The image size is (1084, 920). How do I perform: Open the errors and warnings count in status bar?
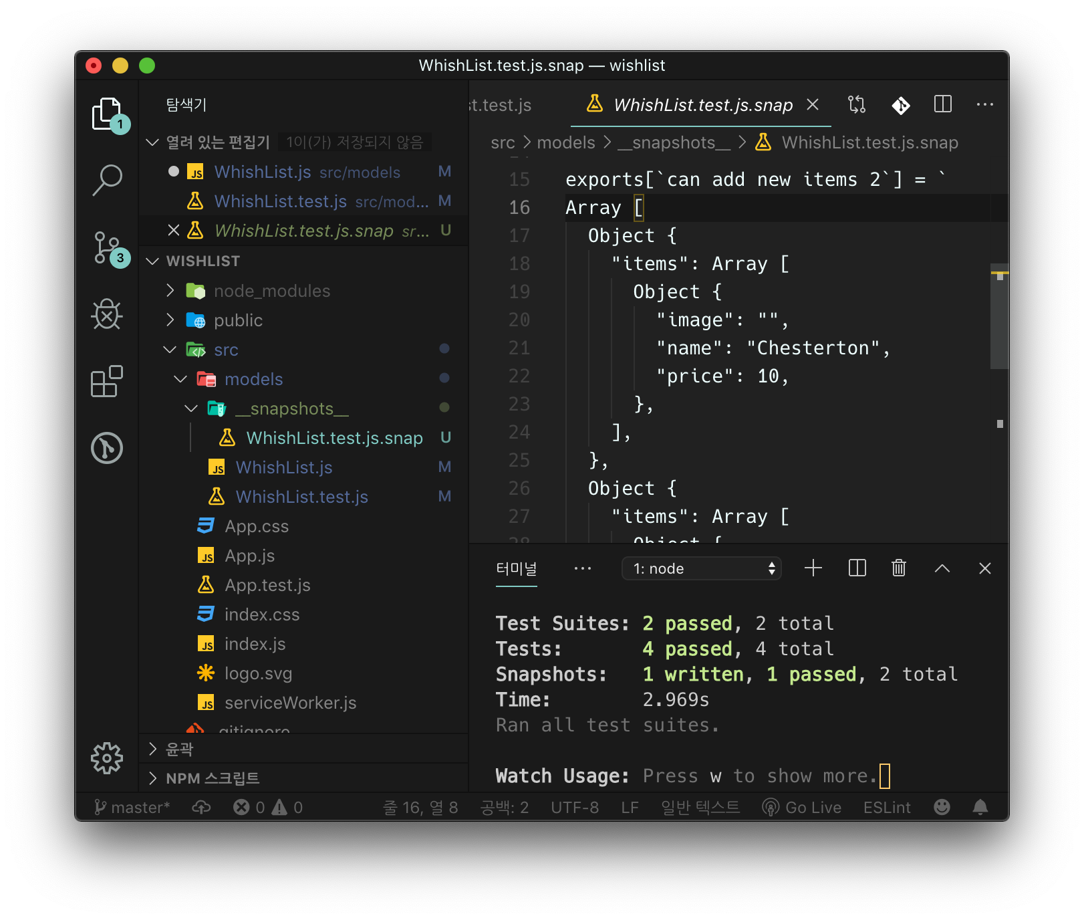click(x=268, y=808)
